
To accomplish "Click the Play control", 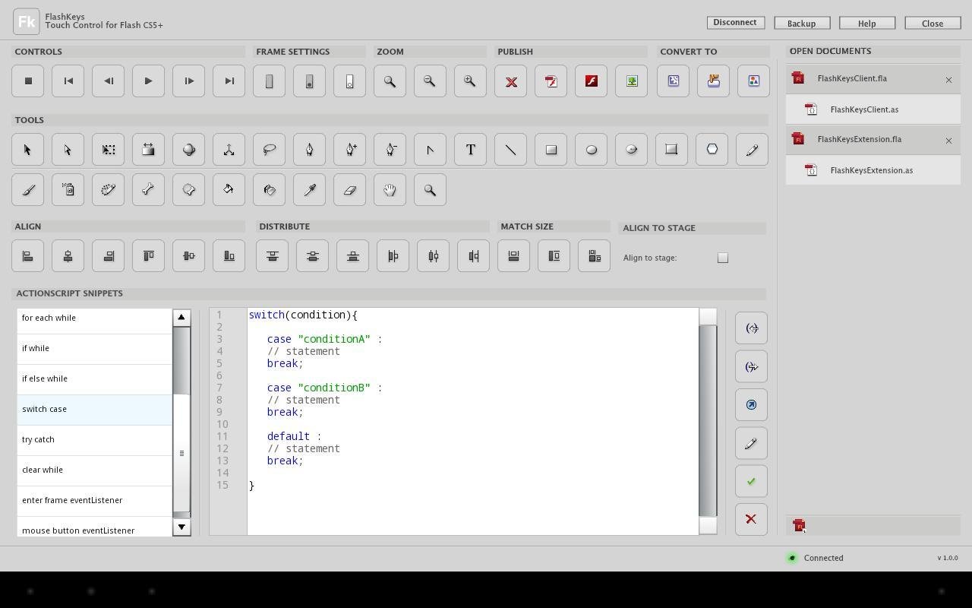I will pyautogui.click(x=149, y=81).
